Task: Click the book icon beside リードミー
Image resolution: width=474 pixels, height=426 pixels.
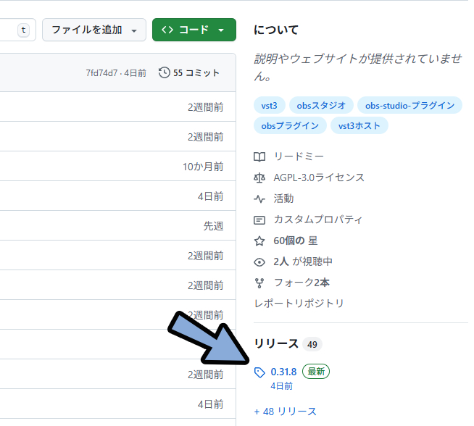Action: pos(260,156)
